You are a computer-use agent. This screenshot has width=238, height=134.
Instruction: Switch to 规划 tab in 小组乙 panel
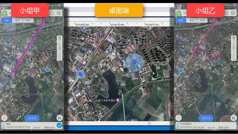click(192, 20)
